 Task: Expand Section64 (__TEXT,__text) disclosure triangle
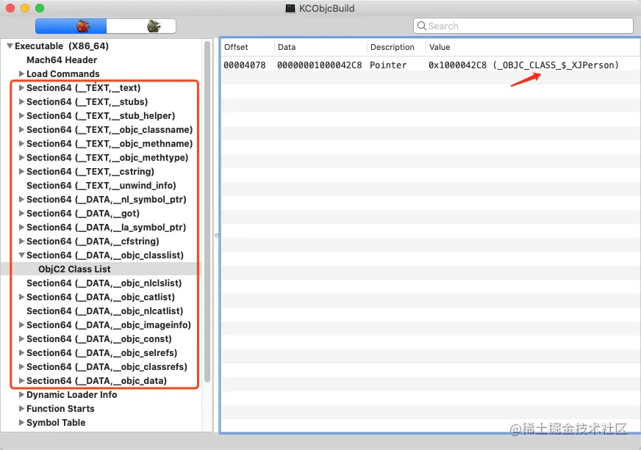coord(21,88)
